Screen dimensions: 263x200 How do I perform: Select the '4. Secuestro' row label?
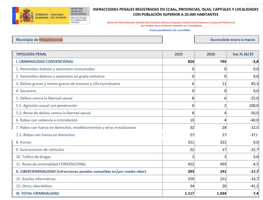26,91
